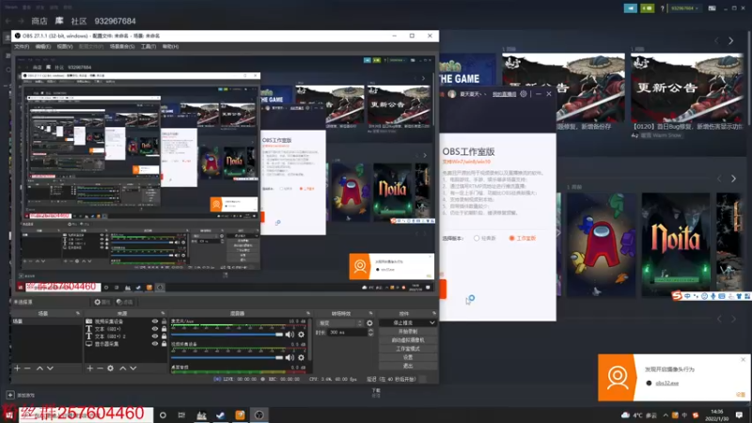Image resolution: width=752 pixels, height=423 pixels.
Task: Open the OBS View menu
Action: (x=65, y=46)
